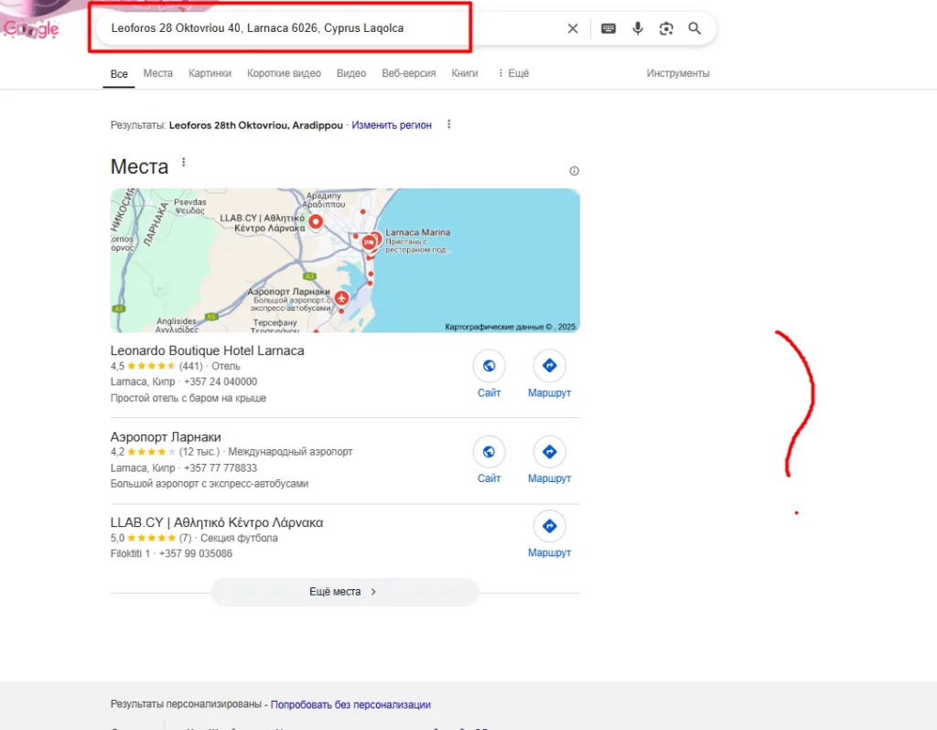Screen dimensions: 937x730
Task: Click phone number +357 24 040000
Action: click(x=221, y=381)
